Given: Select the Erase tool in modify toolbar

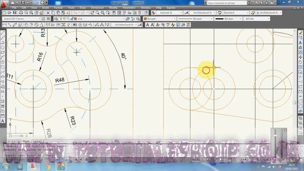Looking at the screenshot, I should (301, 33).
